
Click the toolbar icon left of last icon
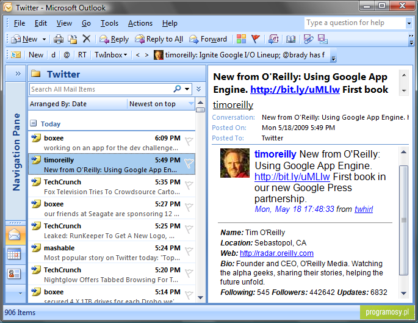pos(308,39)
